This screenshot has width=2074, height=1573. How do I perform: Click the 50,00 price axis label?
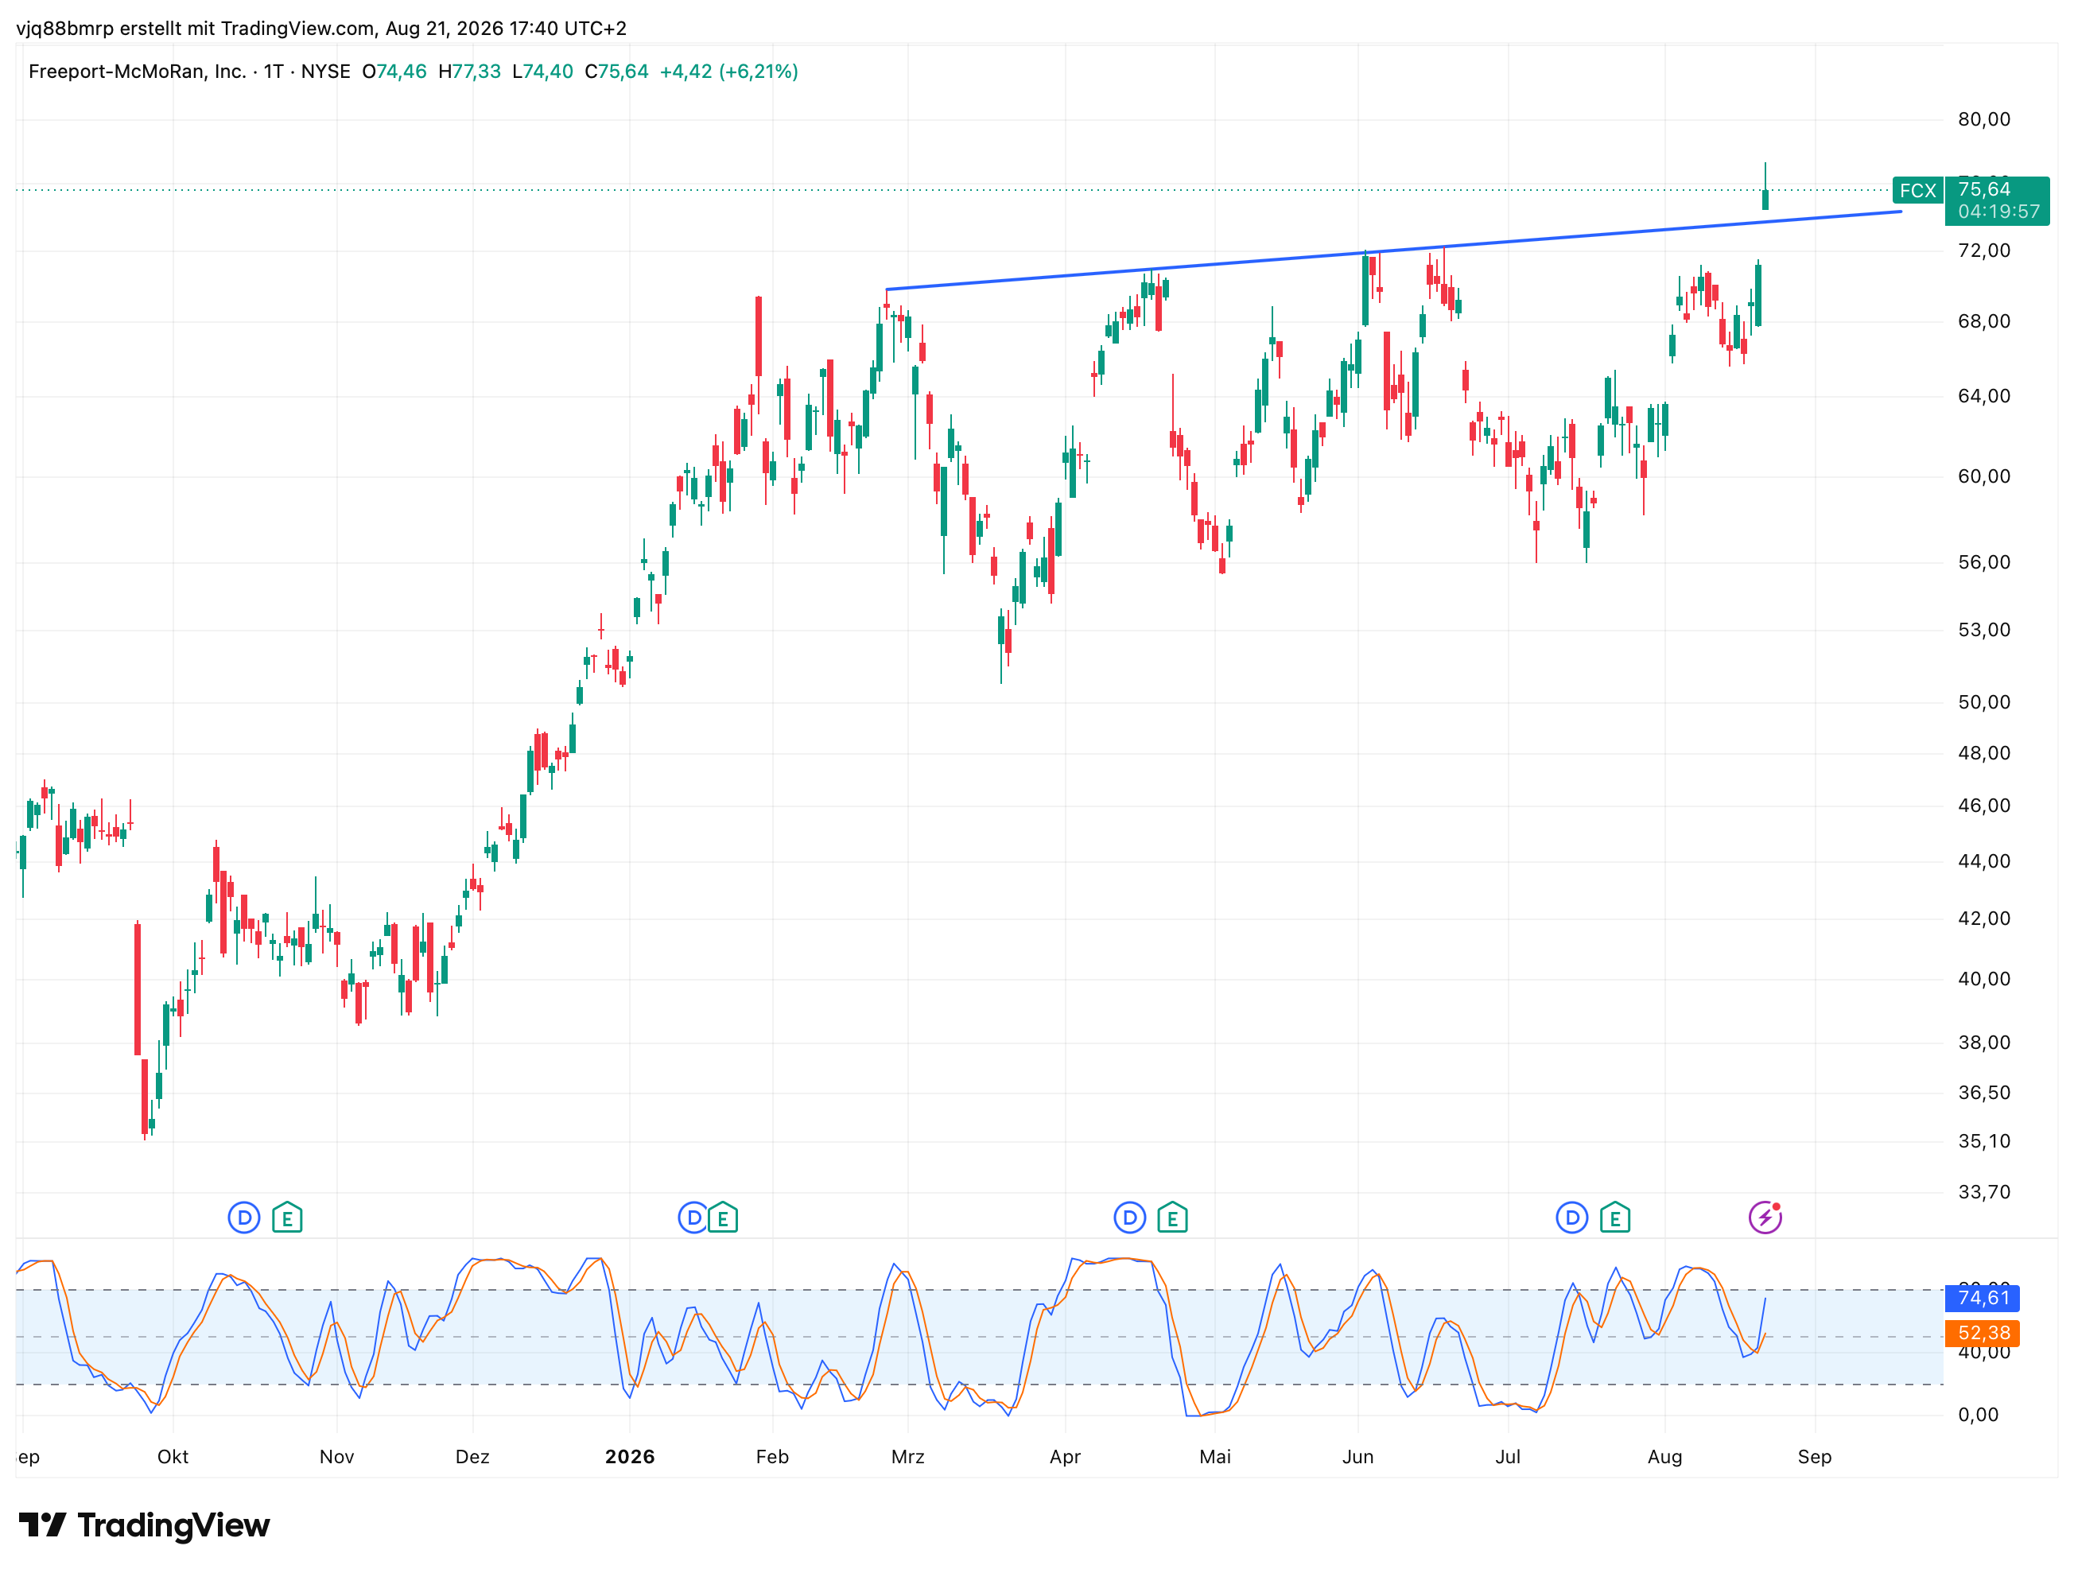pyautogui.click(x=1984, y=702)
